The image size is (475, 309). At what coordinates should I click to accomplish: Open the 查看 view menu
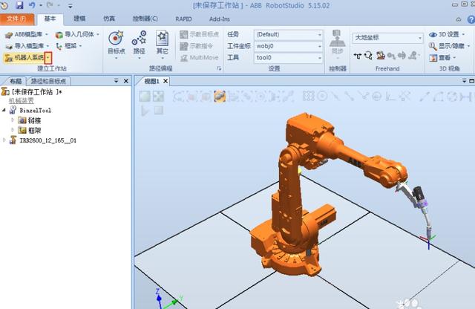coord(442,58)
